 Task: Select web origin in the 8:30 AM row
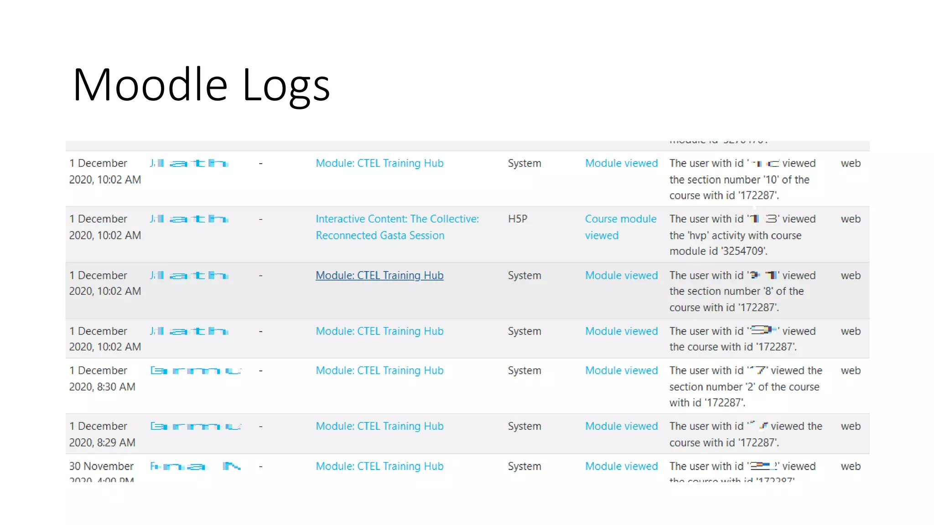pyautogui.click(x=851, y=371)
